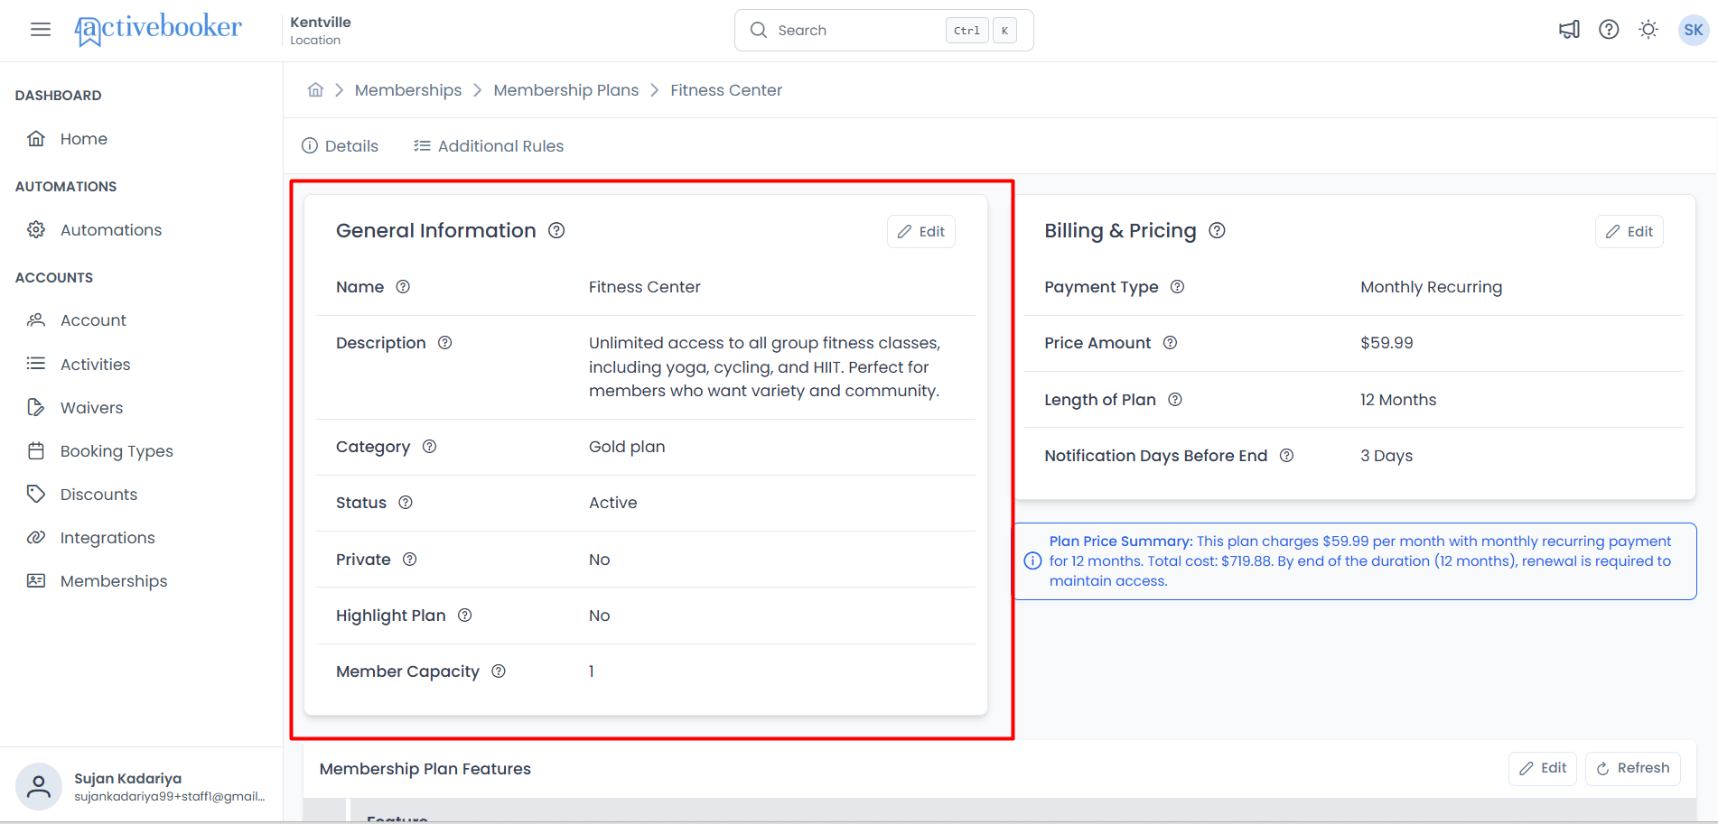Click the Payment Type help icon
The width and height of the screenshot is (1718, 824).
pos(1178,287)
